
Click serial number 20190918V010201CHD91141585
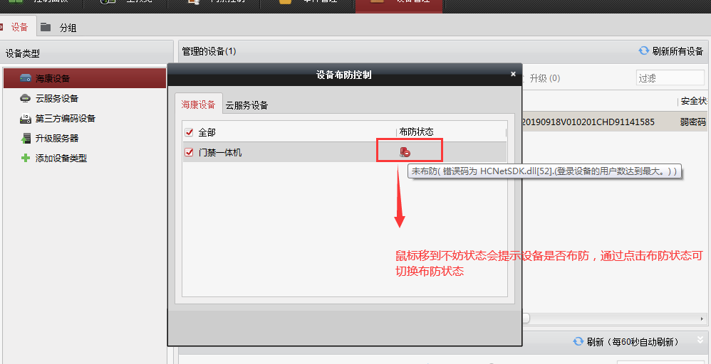[588, 122]
